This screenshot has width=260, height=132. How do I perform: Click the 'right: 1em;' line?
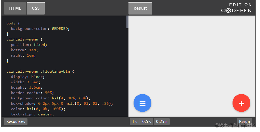click(23, 55)
